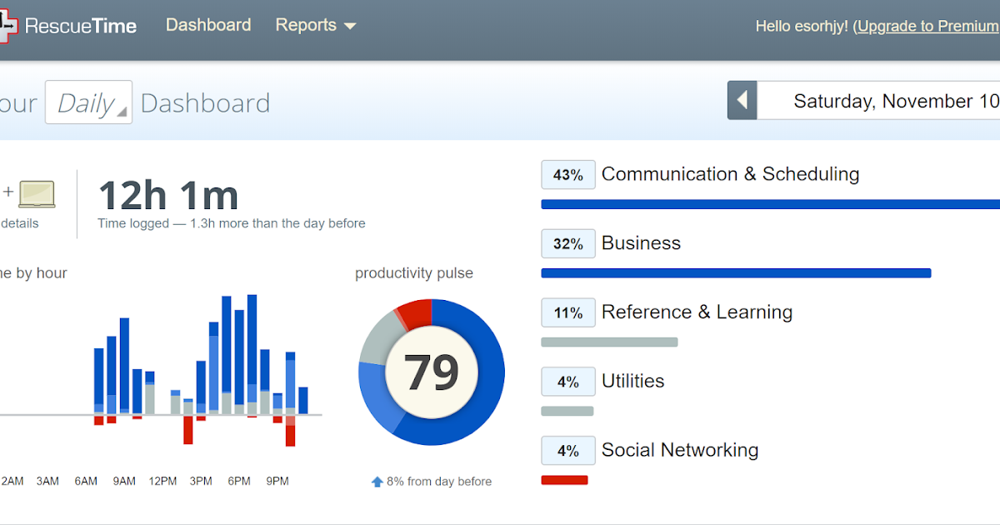
Task: Open the Dashboard menu item
Action: 208,25
